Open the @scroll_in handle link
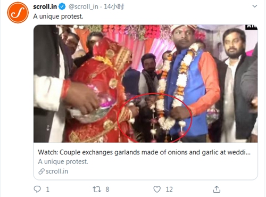 [84, 7]
